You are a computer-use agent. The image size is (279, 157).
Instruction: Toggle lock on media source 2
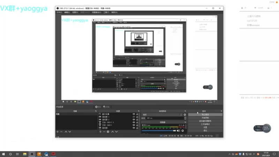137,120
